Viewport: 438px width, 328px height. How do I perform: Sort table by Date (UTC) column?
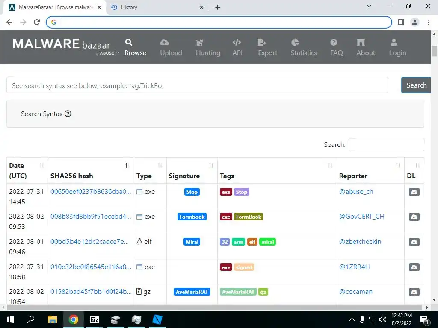coord(27,171)
